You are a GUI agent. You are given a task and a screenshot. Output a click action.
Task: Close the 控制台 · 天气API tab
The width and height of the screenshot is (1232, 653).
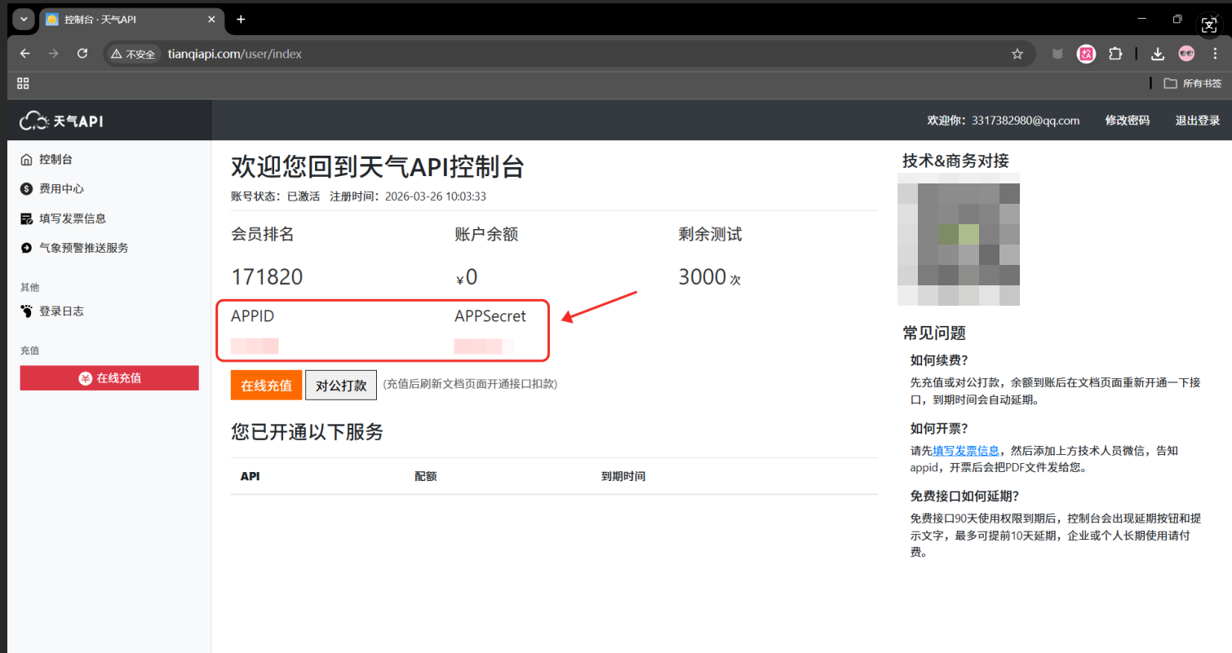tap(211, 20)
